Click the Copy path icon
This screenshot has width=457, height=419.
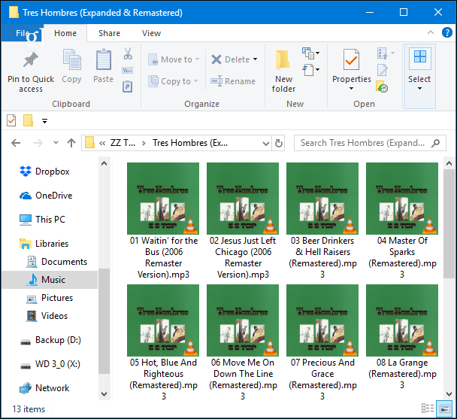(x=127, y=70)
